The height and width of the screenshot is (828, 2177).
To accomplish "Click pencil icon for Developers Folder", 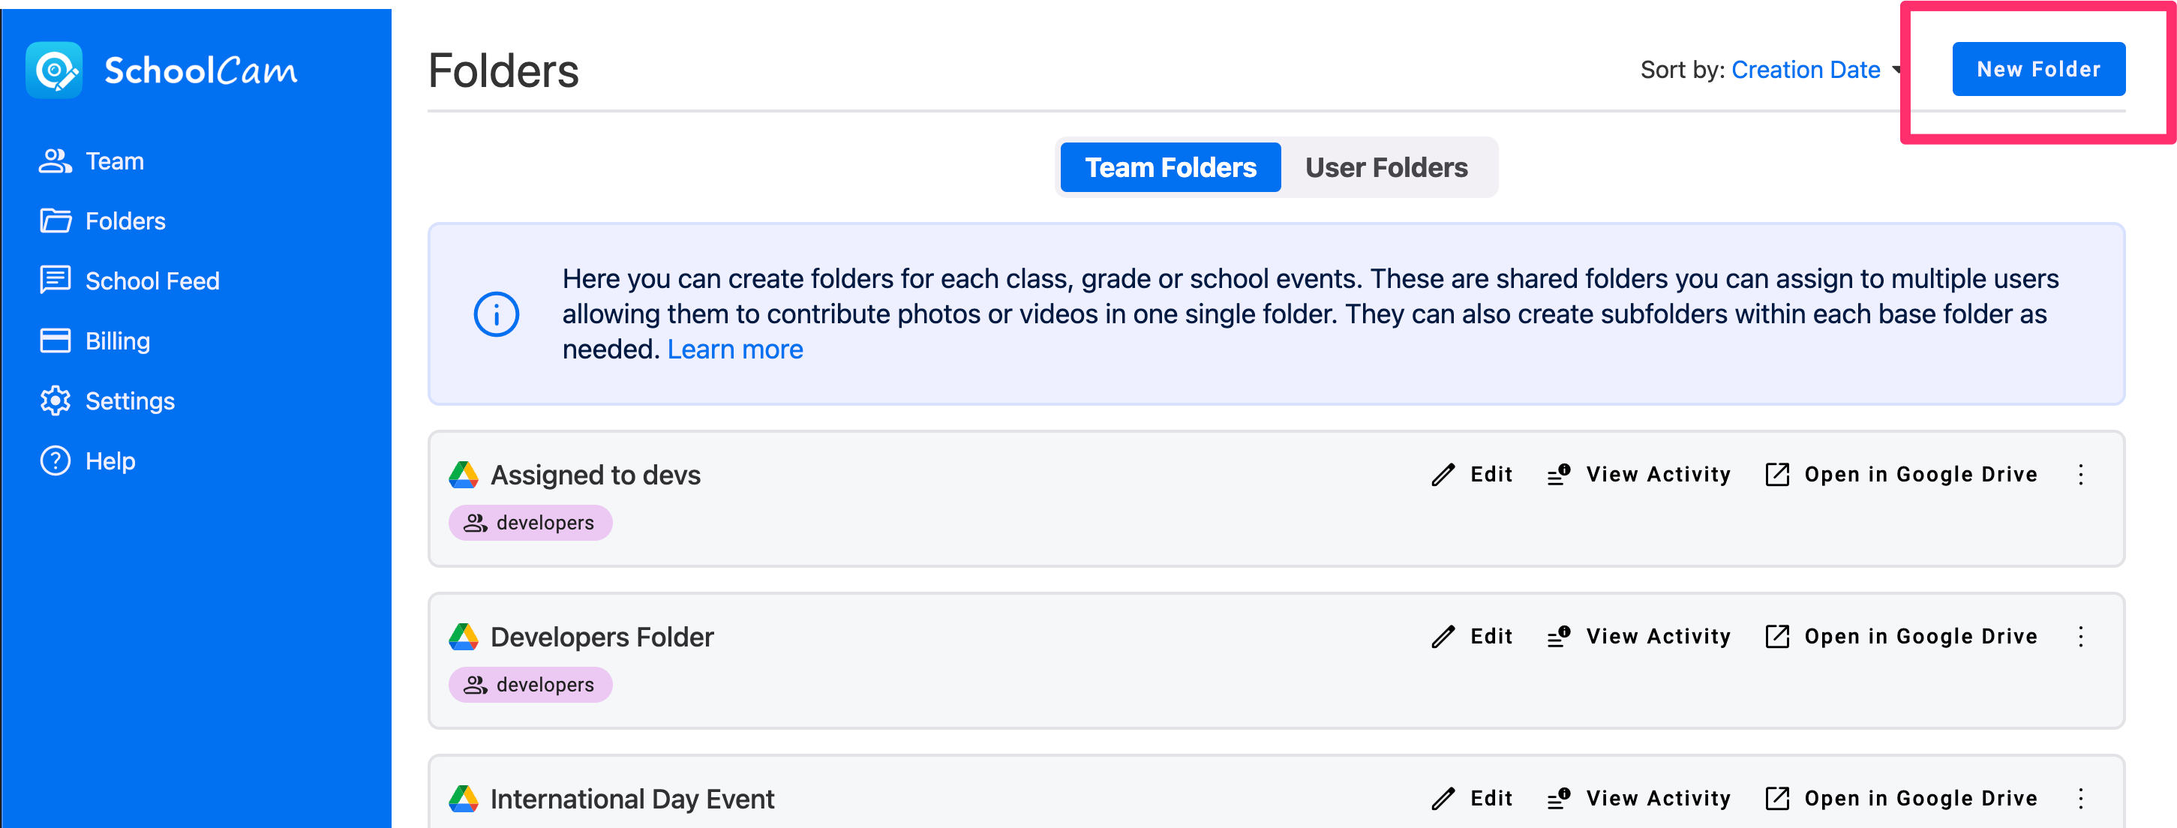I will tap(1443, 637).
